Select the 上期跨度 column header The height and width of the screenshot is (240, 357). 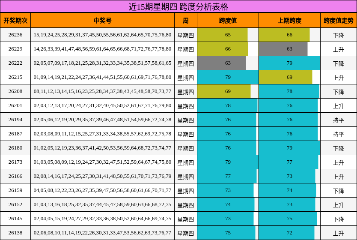[290, 21]
